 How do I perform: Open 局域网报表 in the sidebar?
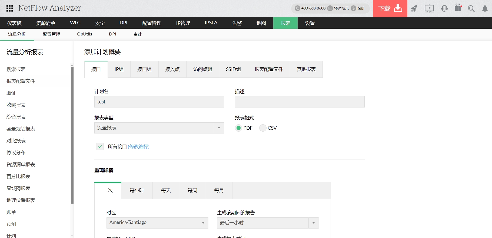coord(18,188)
